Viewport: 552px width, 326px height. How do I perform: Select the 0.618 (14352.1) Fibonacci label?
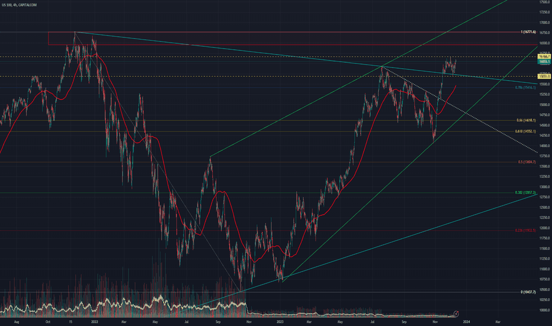[525, 132]
